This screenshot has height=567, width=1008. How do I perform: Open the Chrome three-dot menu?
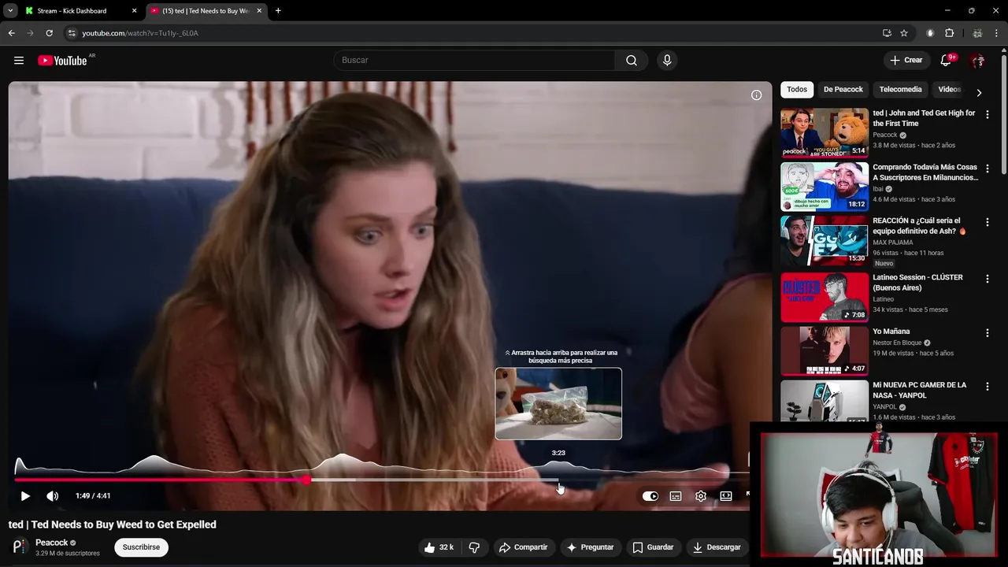coord(997,33)
